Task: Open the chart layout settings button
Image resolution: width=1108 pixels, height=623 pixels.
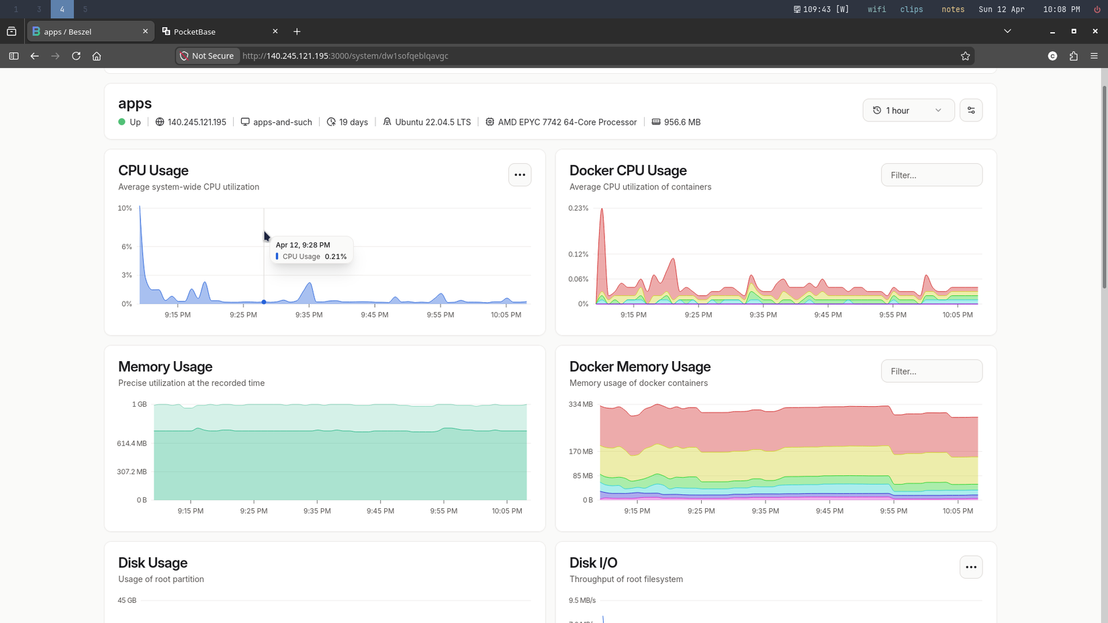Action: (971, 110)
